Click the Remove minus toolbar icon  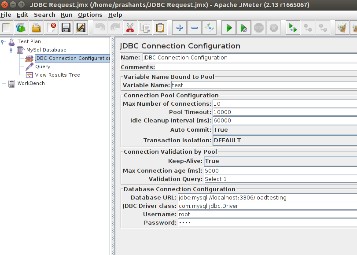coord(194,28)
